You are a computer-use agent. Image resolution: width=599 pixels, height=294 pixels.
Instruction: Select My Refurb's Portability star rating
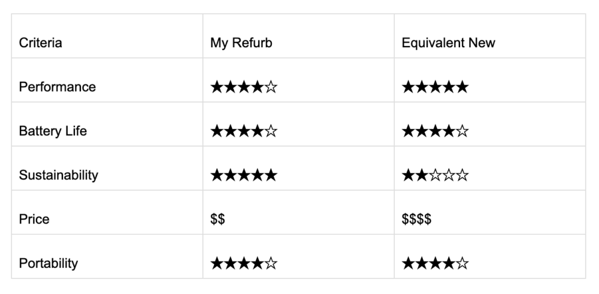tap(244, 264)
